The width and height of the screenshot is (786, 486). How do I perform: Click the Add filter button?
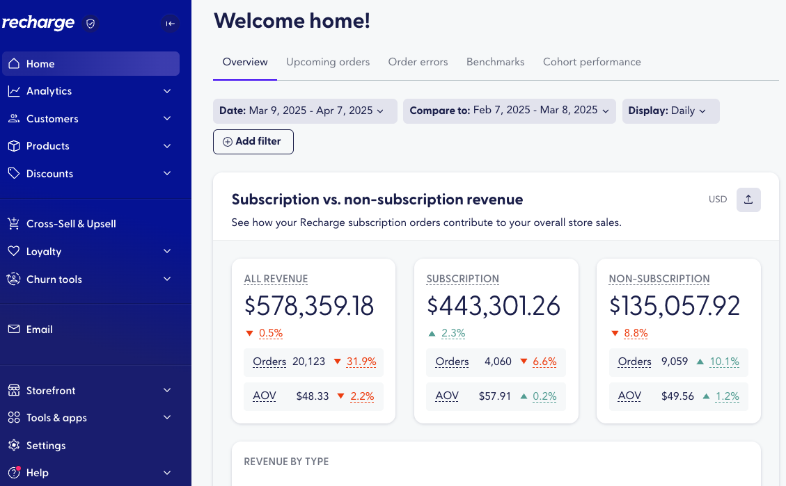[x=253, y=142]
